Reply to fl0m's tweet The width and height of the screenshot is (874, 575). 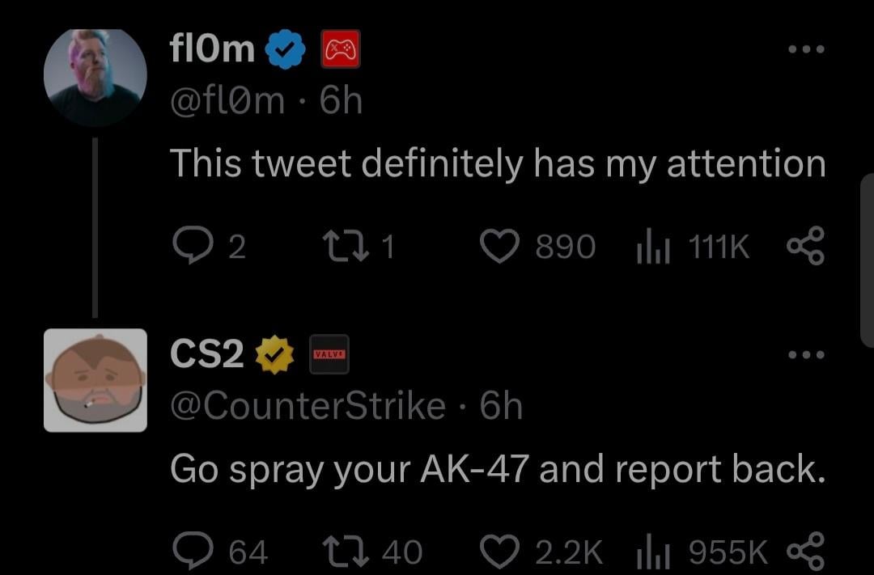190,247
